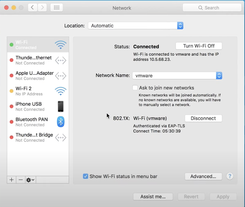Disconnect the 802.1X vmware session
The height and width of the screenshot is (207, 245).
click(x=203, y=118)
